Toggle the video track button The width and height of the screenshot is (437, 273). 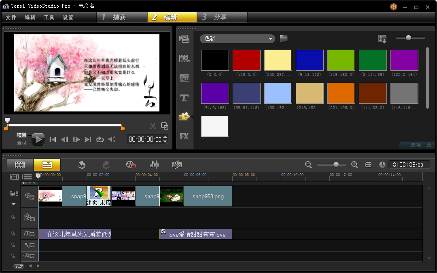[30, 196]
